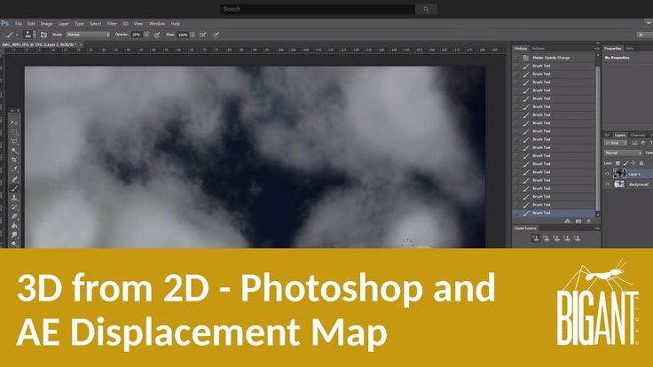Hide the Background layer eye icon
Screen dimensions: 653x367
[x=607, y=183]
